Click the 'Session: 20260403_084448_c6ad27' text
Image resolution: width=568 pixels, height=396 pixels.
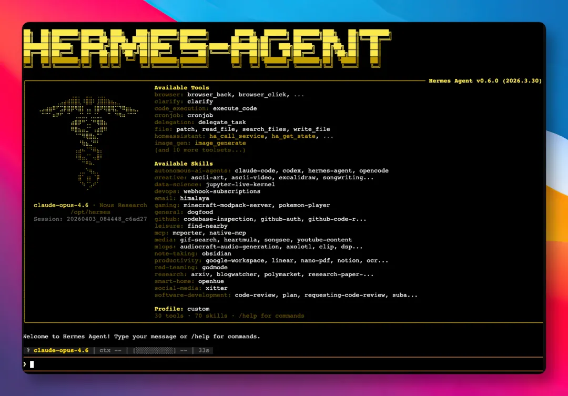(x=90, y=219)
